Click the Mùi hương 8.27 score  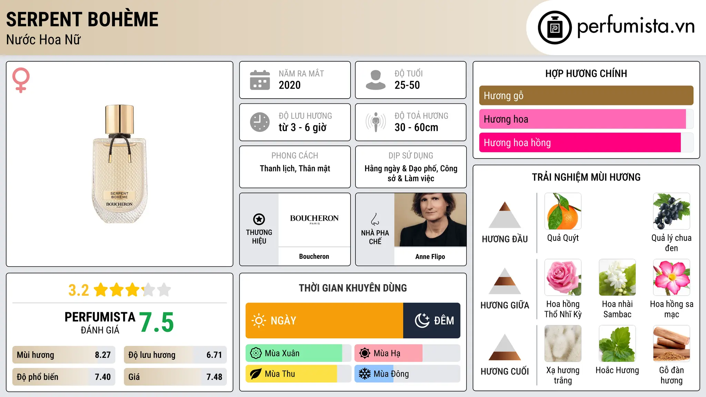point(64,355)
